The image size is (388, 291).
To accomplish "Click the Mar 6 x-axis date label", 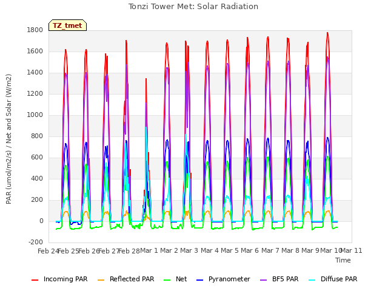I will pos(250,250).
